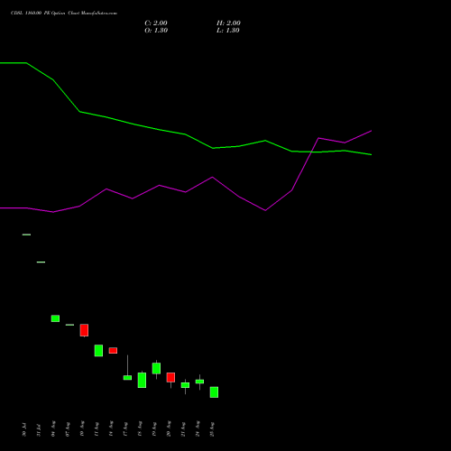Click the flat dash candle above 30 Jul
Viewport: 451px width, 451px height.
[26, 235]
